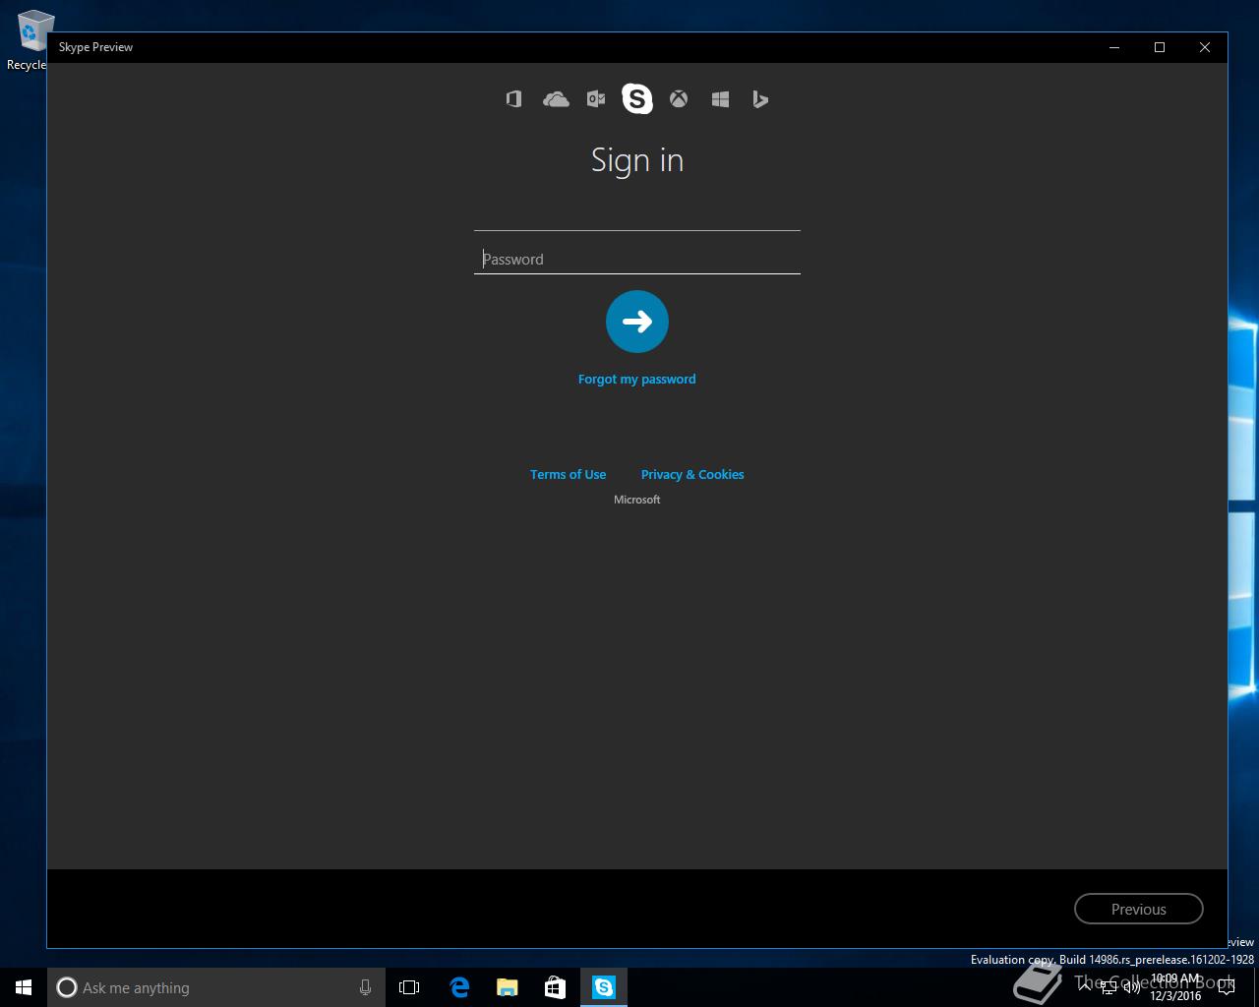Click the Xbox icon in service row

click(x=679, y=99)
